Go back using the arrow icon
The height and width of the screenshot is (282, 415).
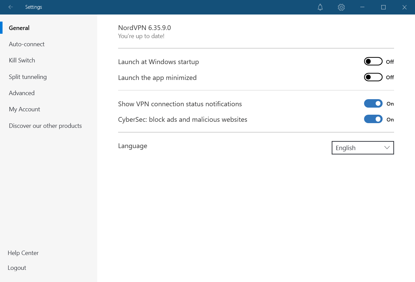coord(11,7)
